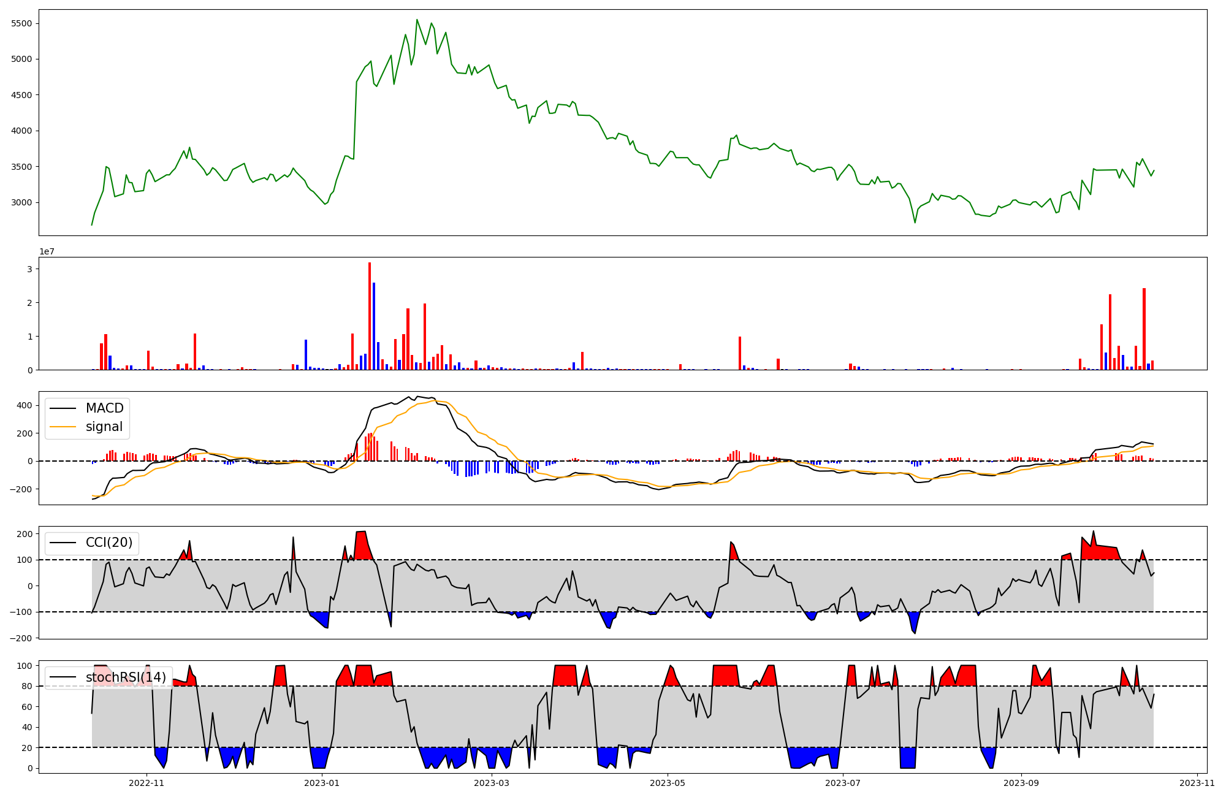The width and height of the screenshot is (1226, 797).
Task: Click the orange signal line legend swatch
Action: click(63, 427)
